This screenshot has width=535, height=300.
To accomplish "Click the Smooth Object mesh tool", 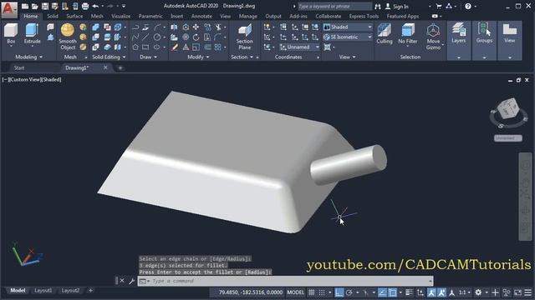I will click(x=68, y=37).
